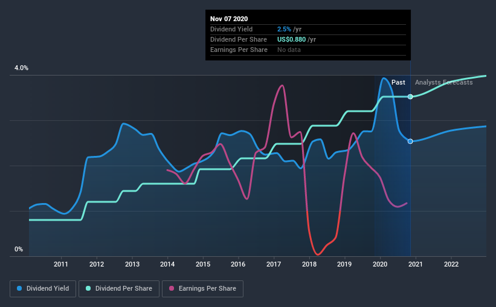Click the 0% y-axis label

[x=19, y=250]
